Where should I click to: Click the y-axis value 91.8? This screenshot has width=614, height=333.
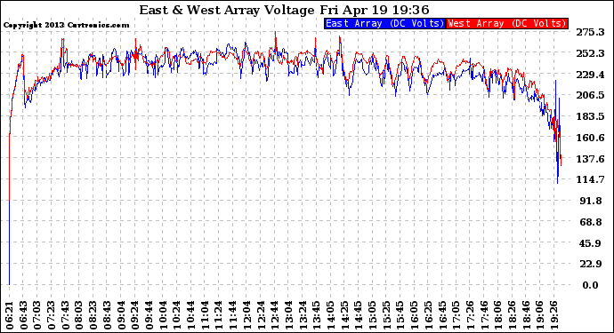tap(591, 201)
